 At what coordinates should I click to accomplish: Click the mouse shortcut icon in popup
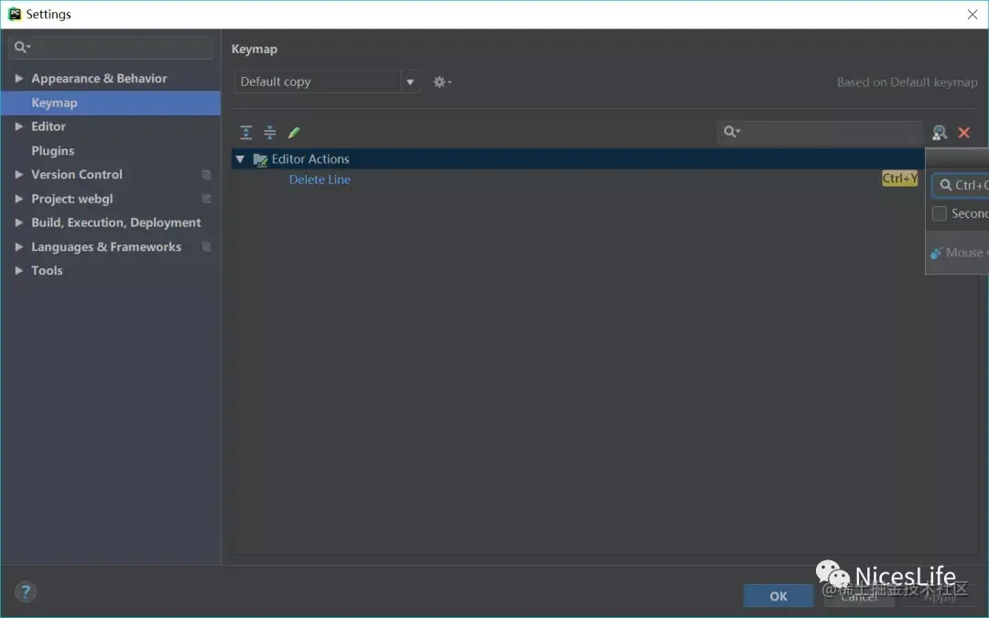936,253
